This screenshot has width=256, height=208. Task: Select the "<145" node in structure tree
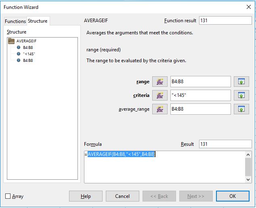tap(29, 54)
